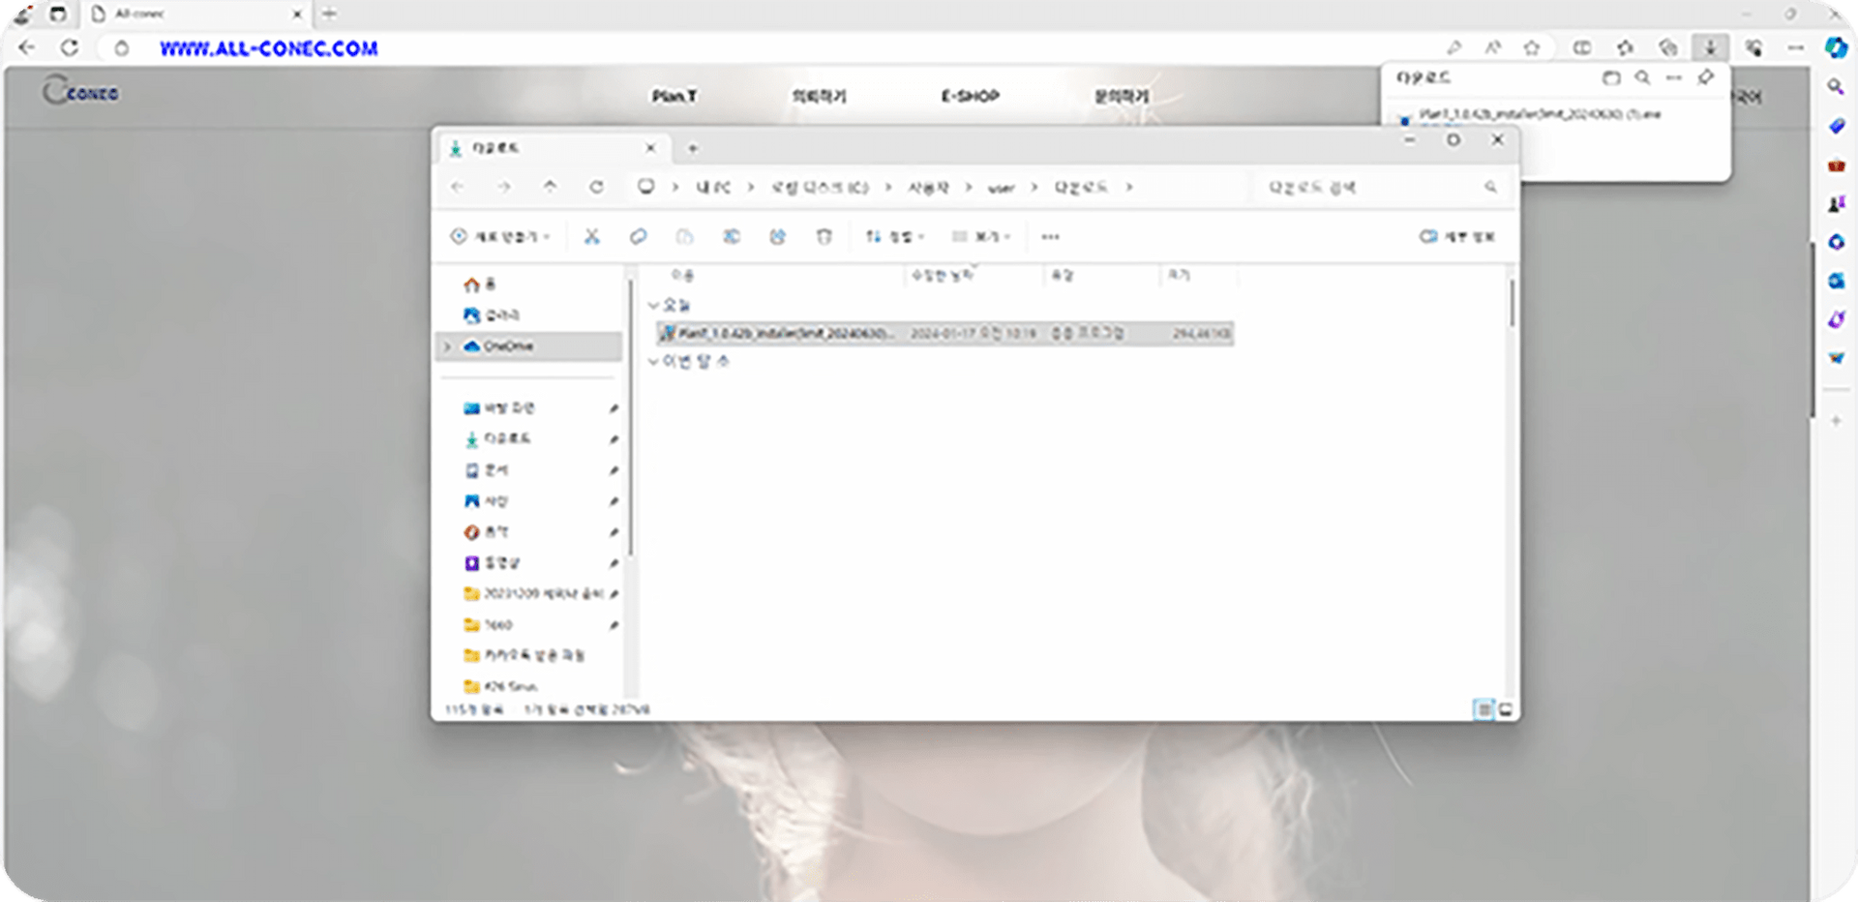Refresh the Explorer Downloads folder view
Screen dimensions: 1858x902
596,187
